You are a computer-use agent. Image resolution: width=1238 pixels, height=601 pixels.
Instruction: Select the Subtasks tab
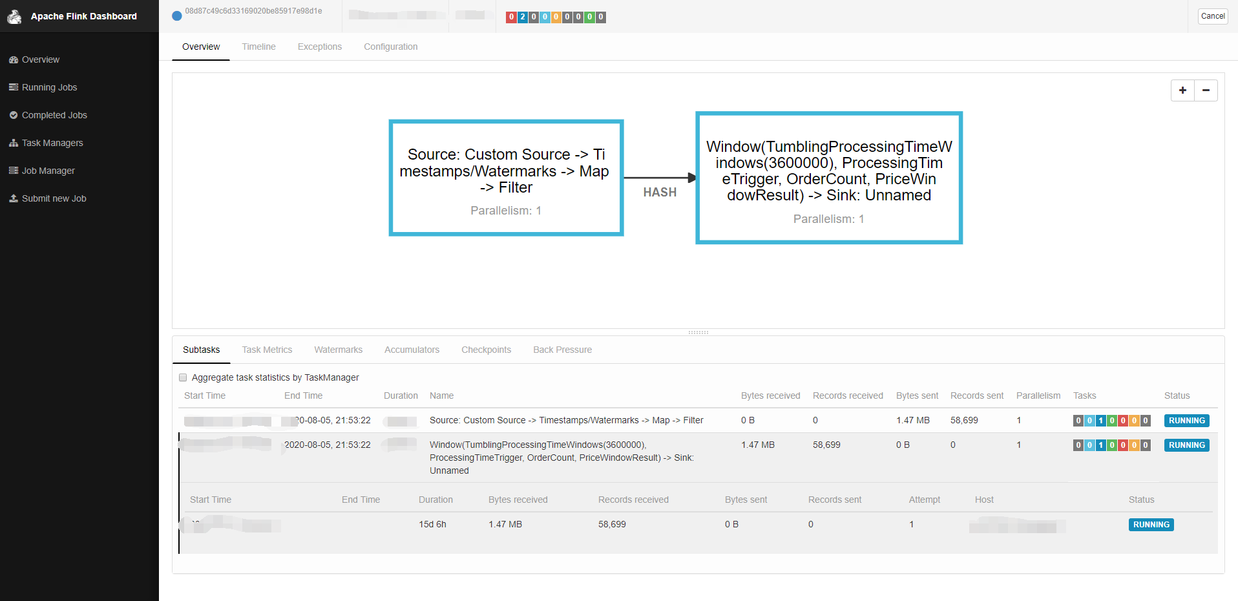point(201,350)
